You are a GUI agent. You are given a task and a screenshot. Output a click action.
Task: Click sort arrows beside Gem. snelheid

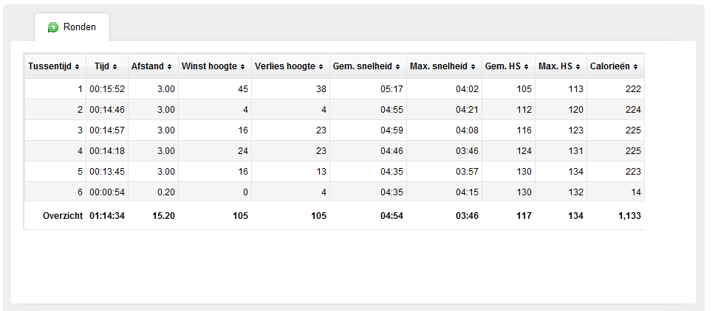(397, 67)
